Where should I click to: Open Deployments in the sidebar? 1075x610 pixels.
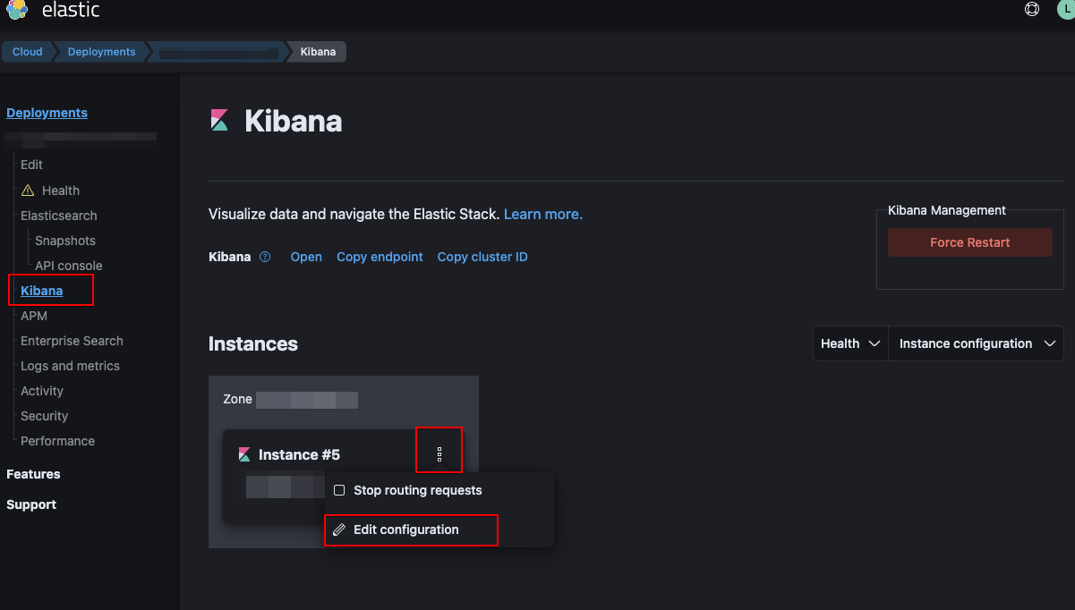(x=47, y=113)
